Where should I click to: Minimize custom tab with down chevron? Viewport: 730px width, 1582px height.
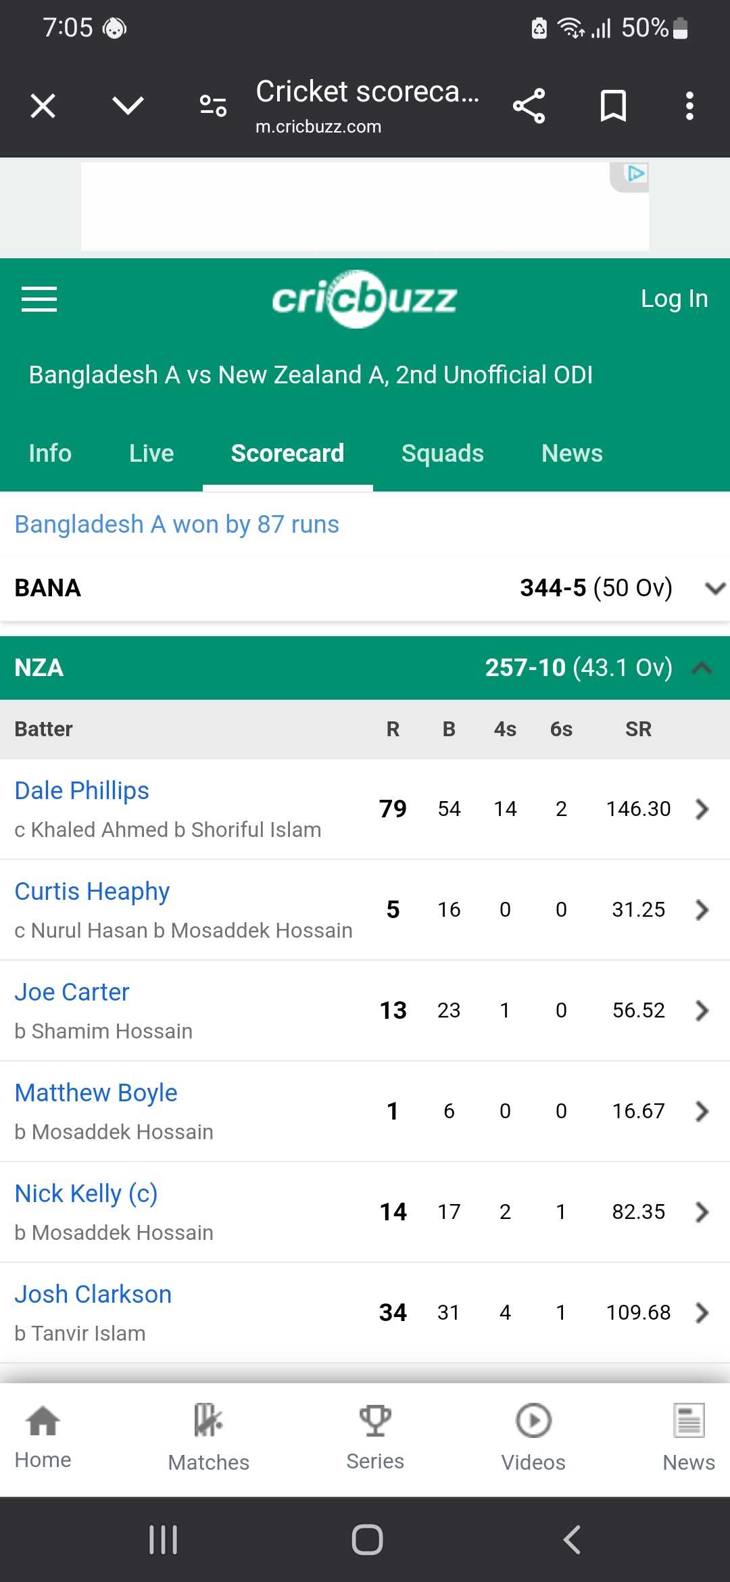point(128,106)
